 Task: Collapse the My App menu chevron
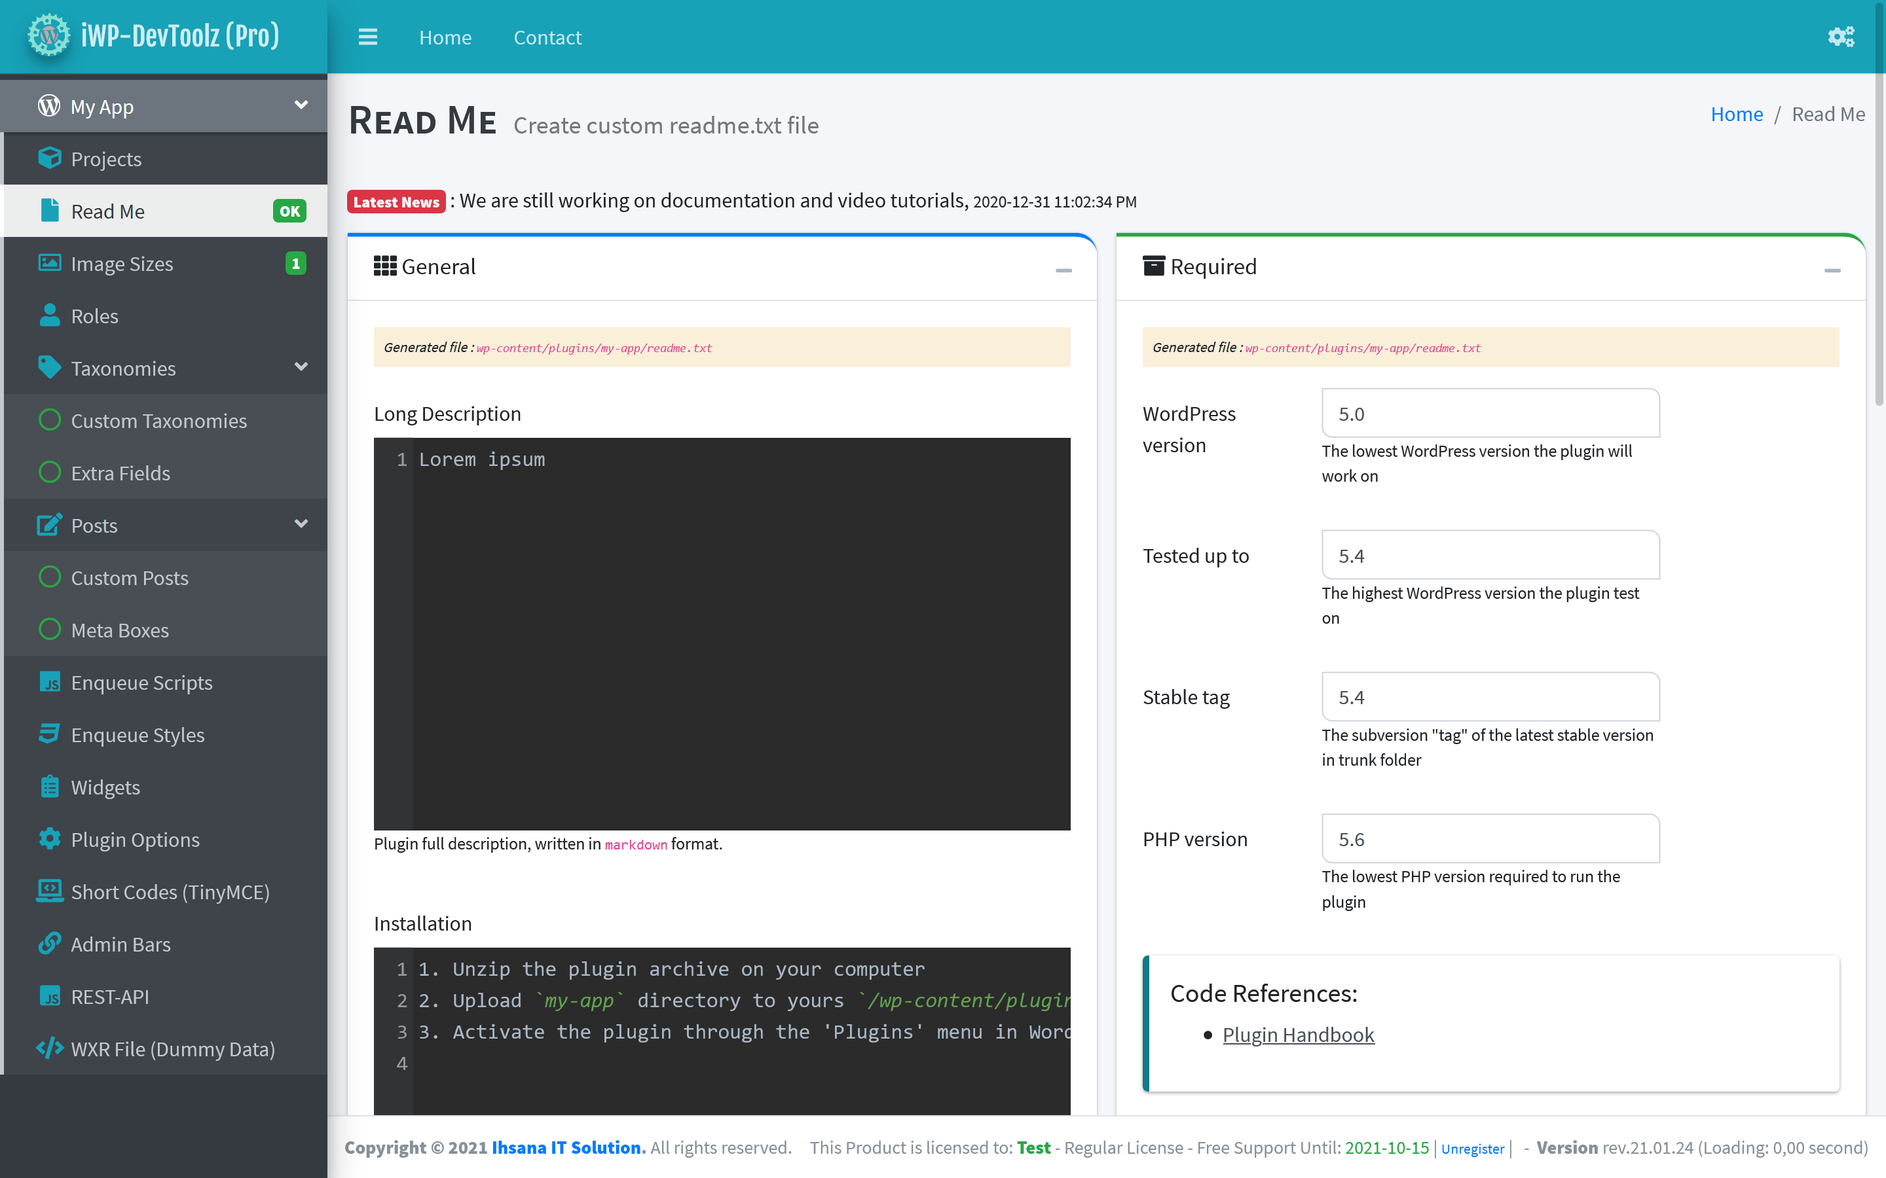[301, 105]
